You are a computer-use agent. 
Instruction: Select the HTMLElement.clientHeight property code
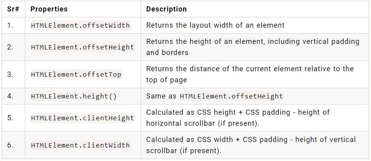(x=83, y=118)
